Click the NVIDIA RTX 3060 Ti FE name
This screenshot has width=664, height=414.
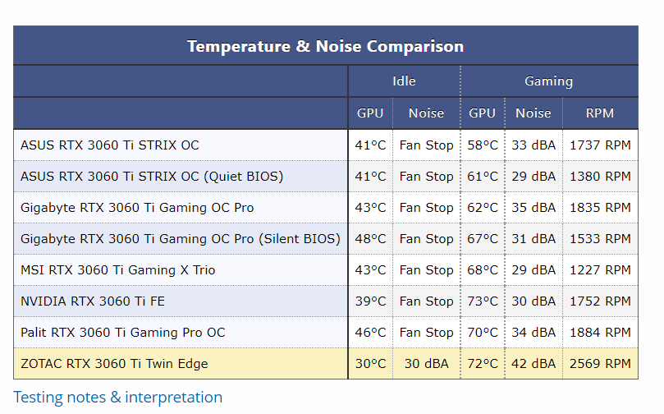coord(93,301)
